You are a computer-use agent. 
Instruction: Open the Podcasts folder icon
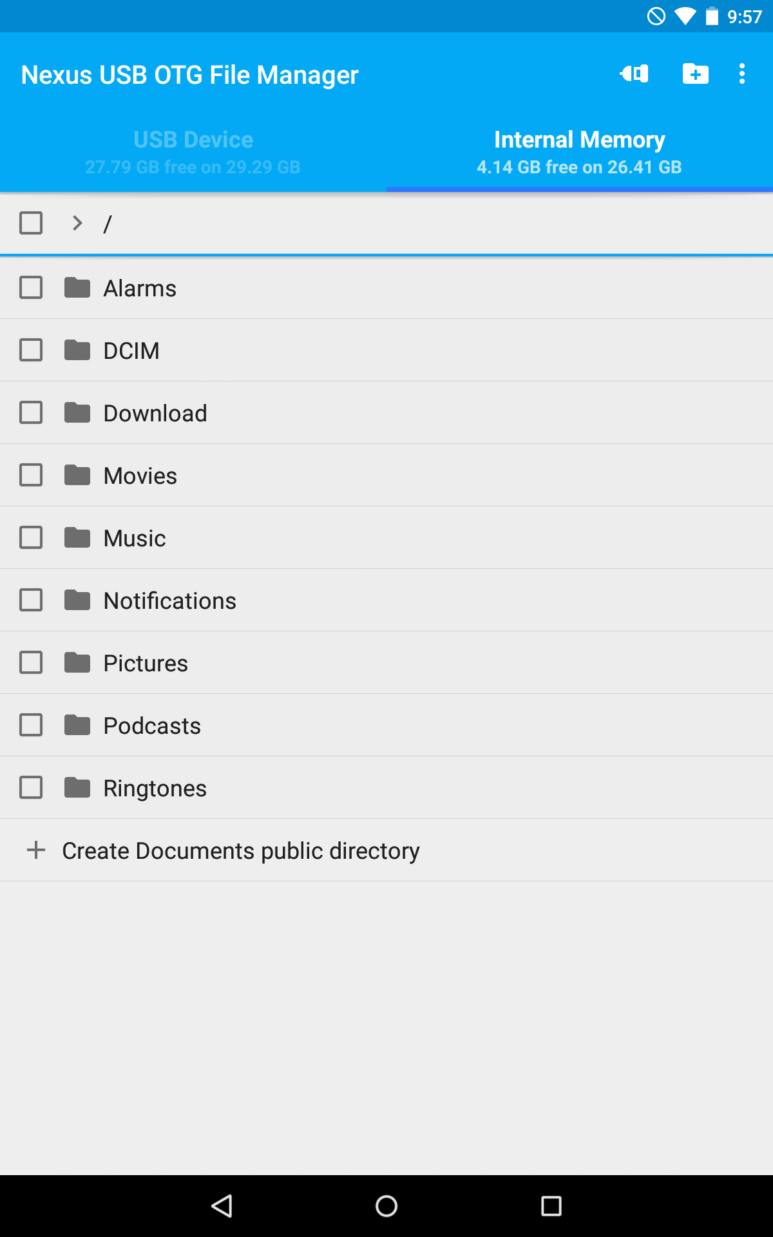(77, 725)
